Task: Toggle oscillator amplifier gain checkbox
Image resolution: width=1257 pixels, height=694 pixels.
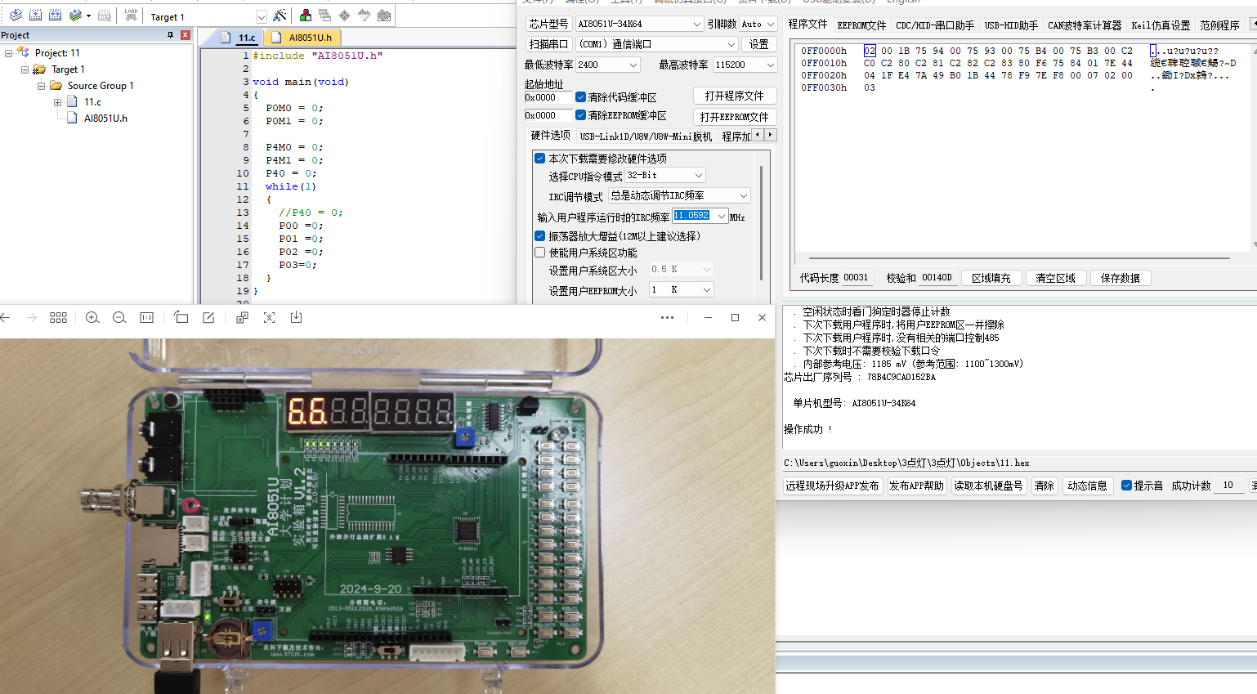Action: coord(539,236)
